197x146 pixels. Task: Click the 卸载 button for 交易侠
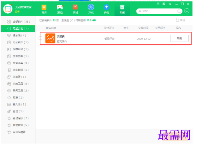[179, 38]
